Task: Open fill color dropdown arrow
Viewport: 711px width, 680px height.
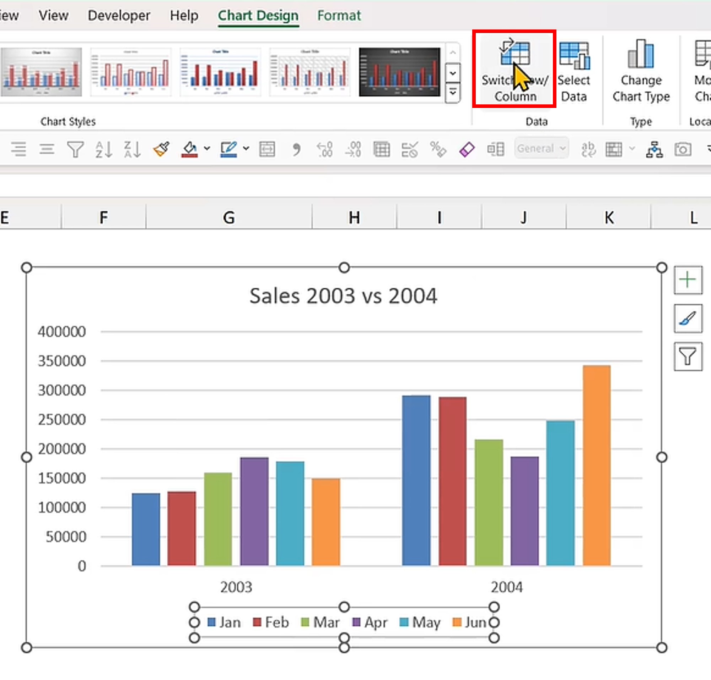Action: [x=207, y=148]
